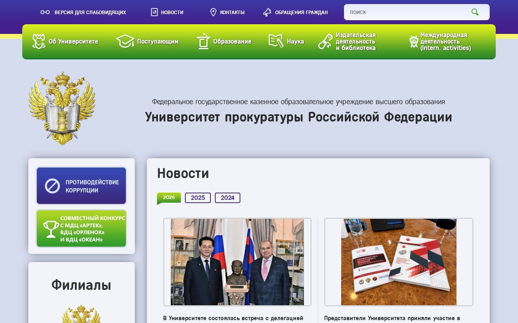Click the map pin icon beside Контакты
Image resolution: width=518 pixels, height=323 pixels.
click(213, 12)
